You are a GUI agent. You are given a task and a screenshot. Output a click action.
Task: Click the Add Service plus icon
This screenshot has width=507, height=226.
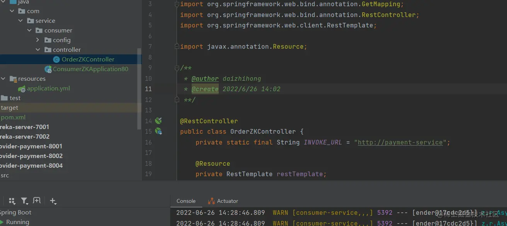[x=53, y=201]
